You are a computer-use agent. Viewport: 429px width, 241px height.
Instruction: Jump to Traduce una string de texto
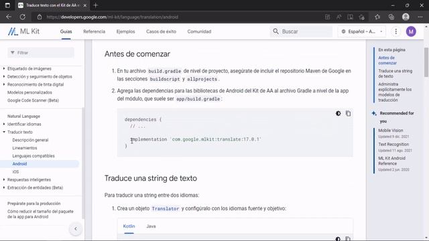coord(395,74)
